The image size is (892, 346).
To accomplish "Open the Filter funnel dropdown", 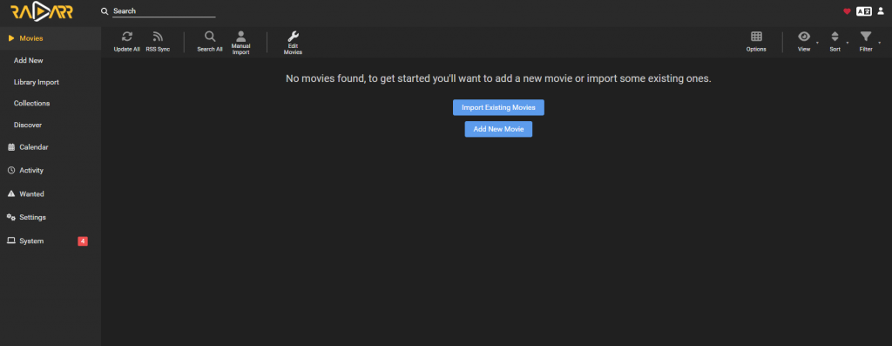I will [x=866, y=42].
